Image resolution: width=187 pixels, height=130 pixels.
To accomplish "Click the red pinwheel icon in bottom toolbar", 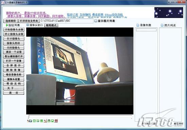I will click(56, 121).
